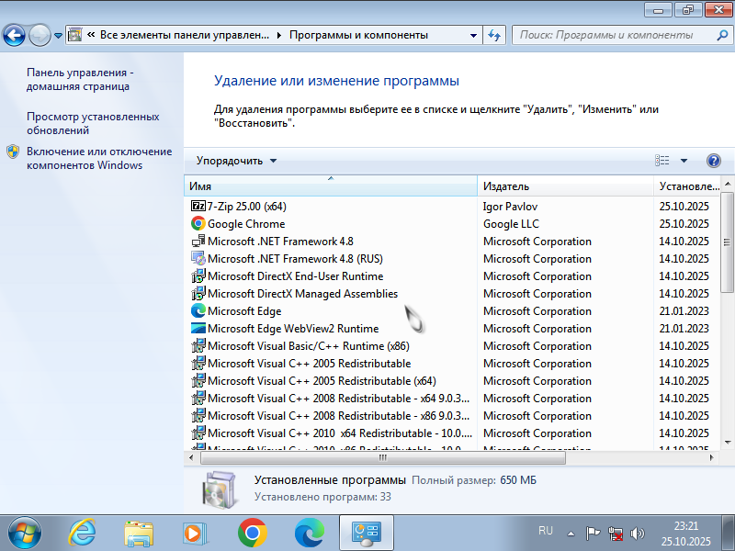Open Просмотр установленных обновлений link

[x=93, y=123]
